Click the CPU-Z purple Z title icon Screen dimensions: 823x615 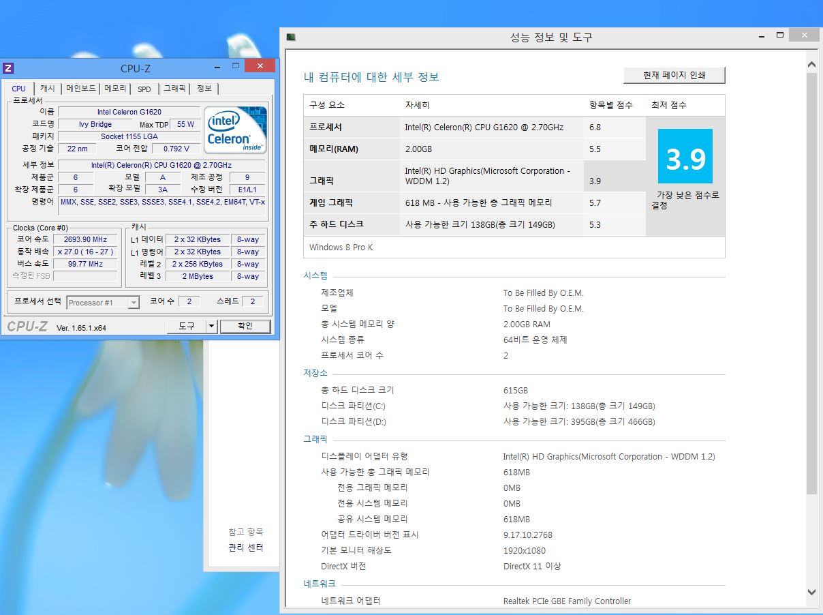[x=8, y=67]
